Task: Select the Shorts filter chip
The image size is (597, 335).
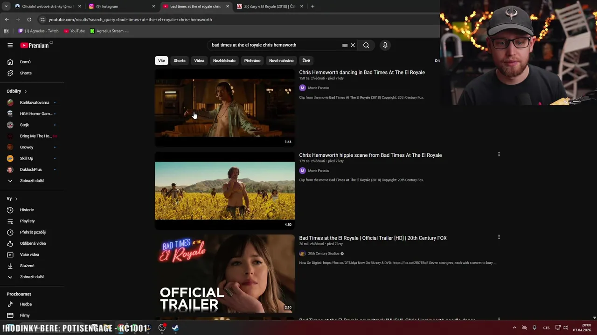Action: coord(180,60)
